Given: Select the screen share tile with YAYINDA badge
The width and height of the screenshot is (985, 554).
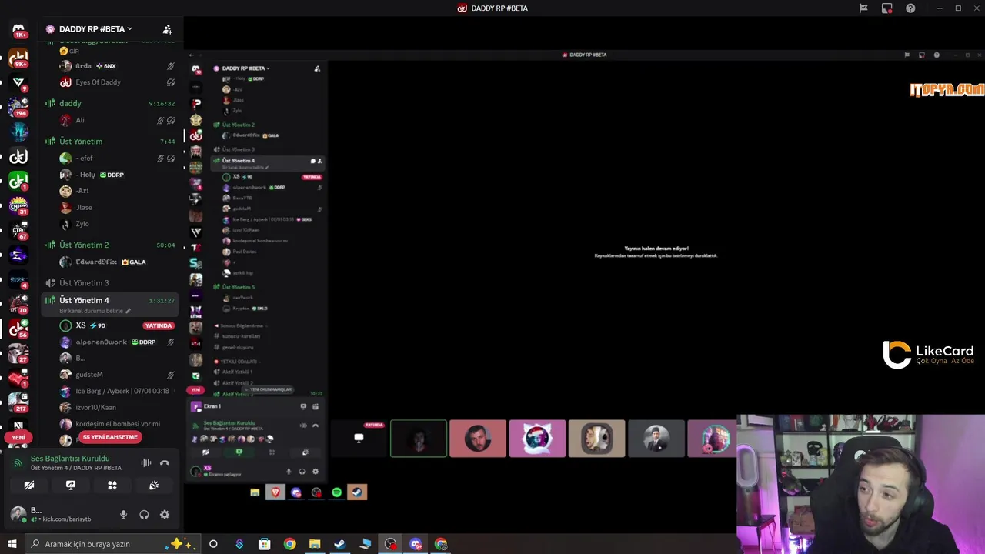Looking at the screenshot, I should 359,439.
